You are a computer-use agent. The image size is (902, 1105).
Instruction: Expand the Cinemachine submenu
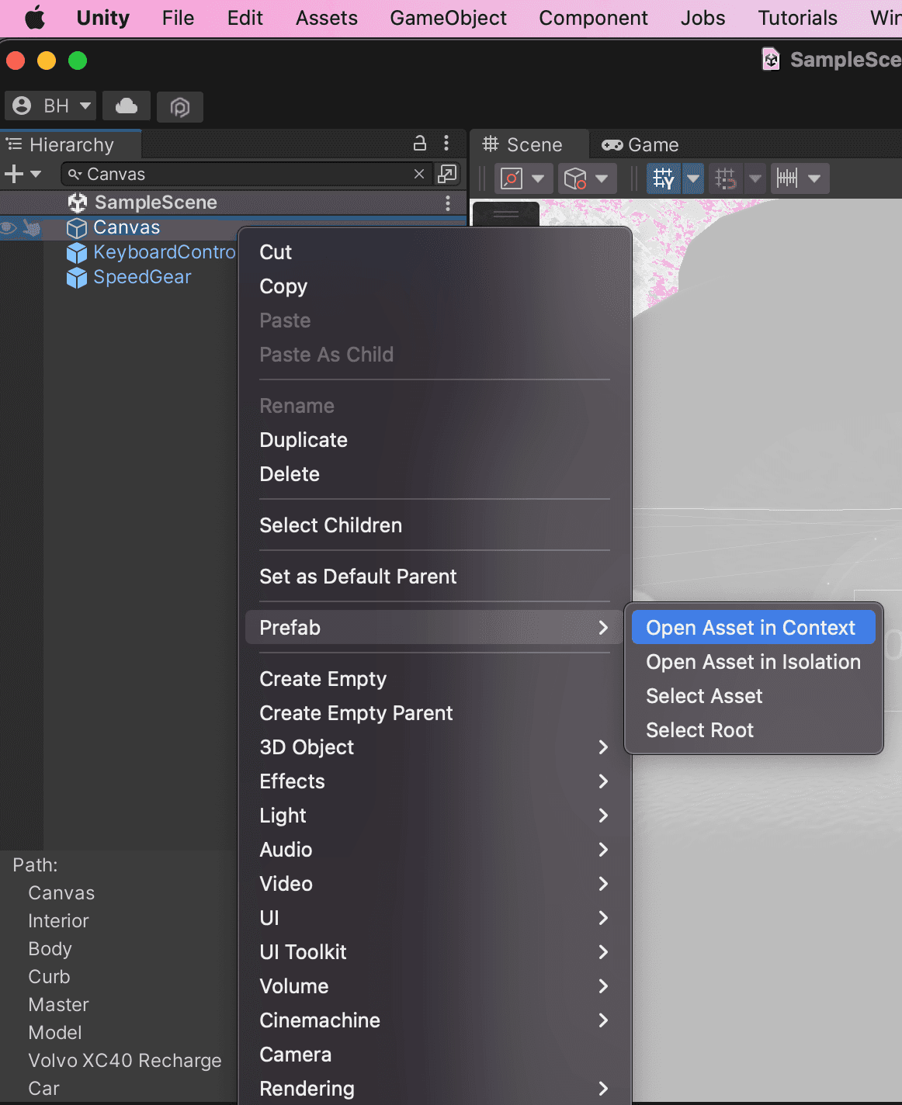pos(435,1020)
